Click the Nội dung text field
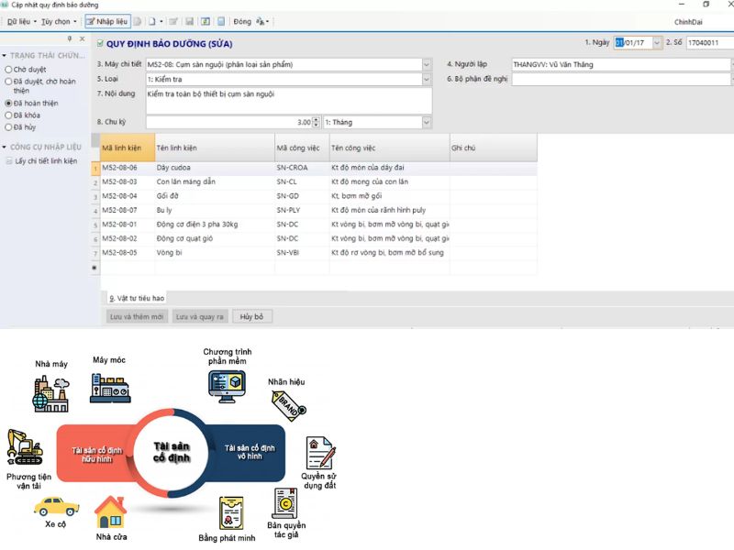 click(288, 100)
